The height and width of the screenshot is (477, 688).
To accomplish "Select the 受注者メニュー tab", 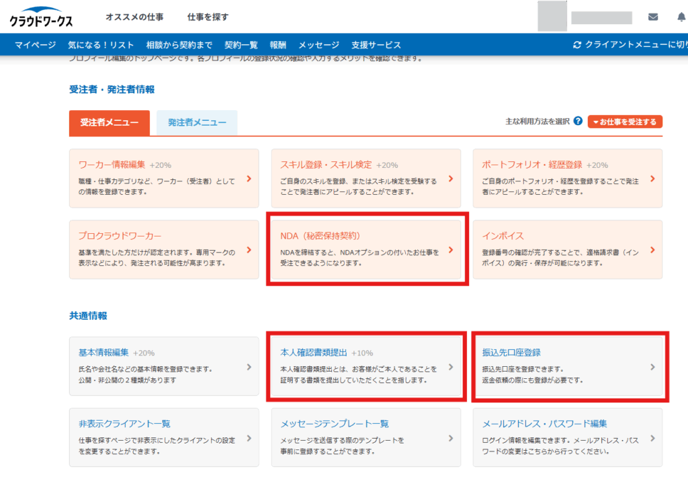I will (110, 123).
